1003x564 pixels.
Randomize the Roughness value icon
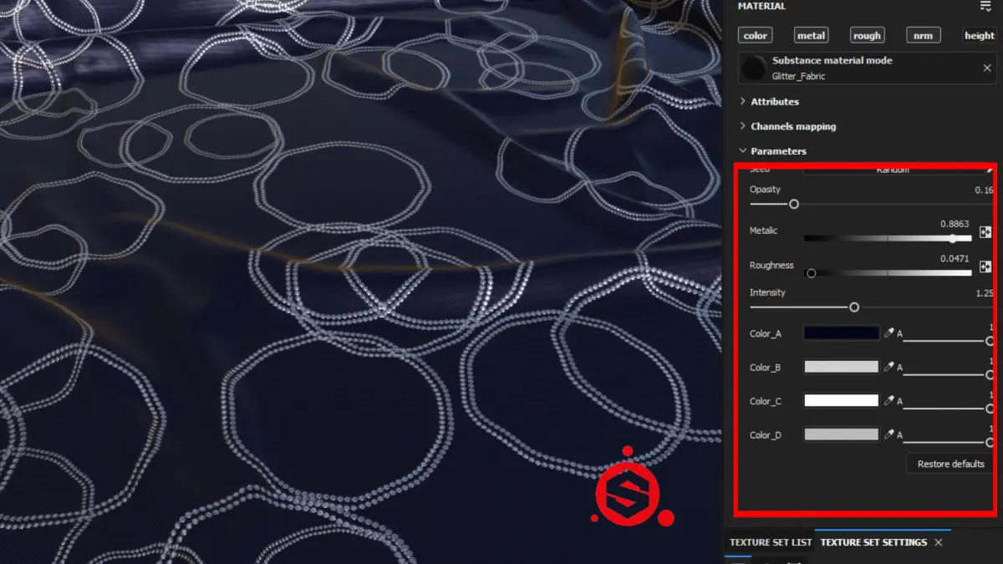[985, 267]
